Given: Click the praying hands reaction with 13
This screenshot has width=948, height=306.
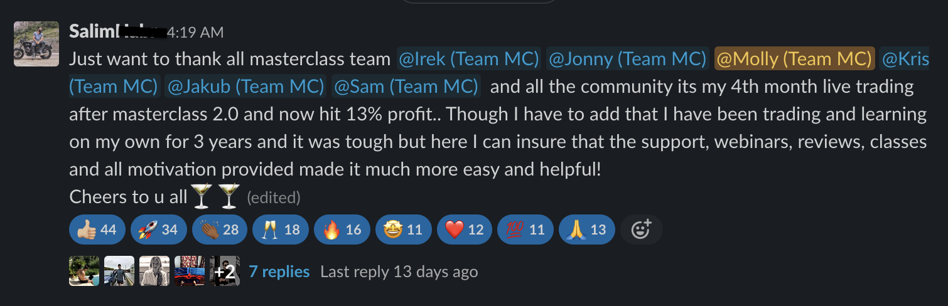Looking at the screenshot, I should click(x=587, y=229).
